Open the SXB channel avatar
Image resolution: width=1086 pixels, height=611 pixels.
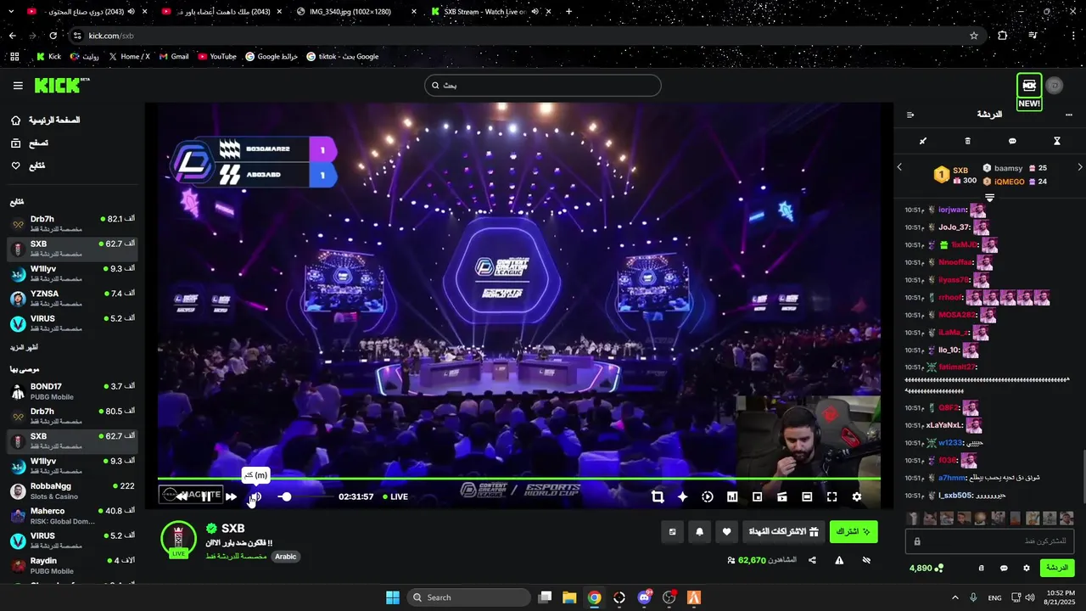point(178,538)
